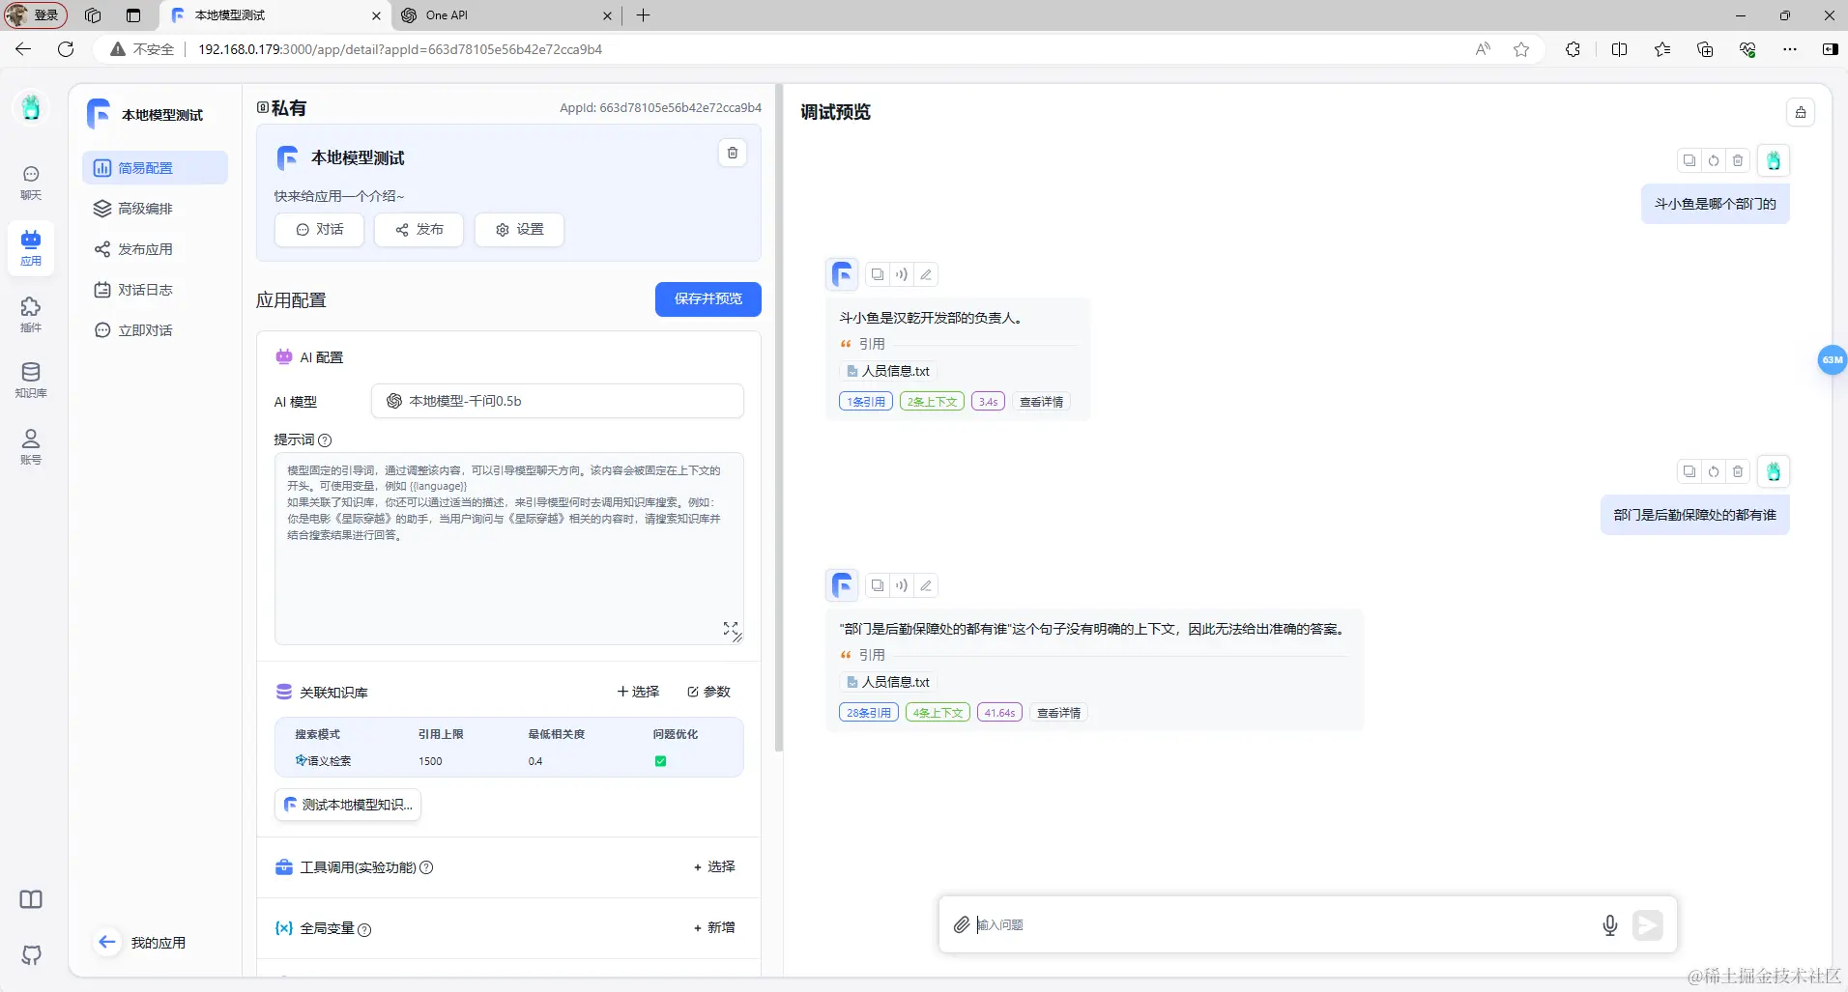Screen dimensions: 1848x992
Task: Open 高级编排 menu item
Action: point(155,209)
